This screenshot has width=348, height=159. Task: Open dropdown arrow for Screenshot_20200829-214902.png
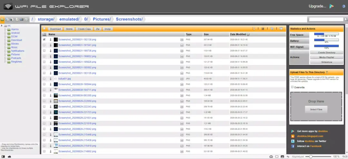[182, 151]
